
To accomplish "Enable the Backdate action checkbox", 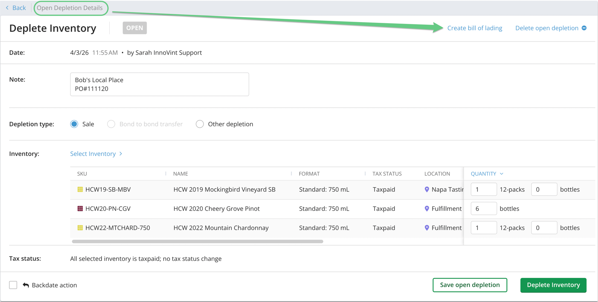I will (13, 285).
